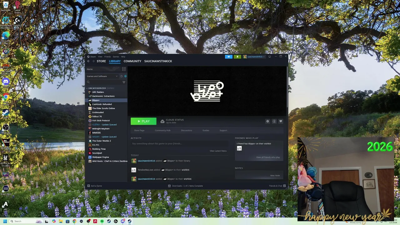Click View Latest News

(x=218, y=151)
